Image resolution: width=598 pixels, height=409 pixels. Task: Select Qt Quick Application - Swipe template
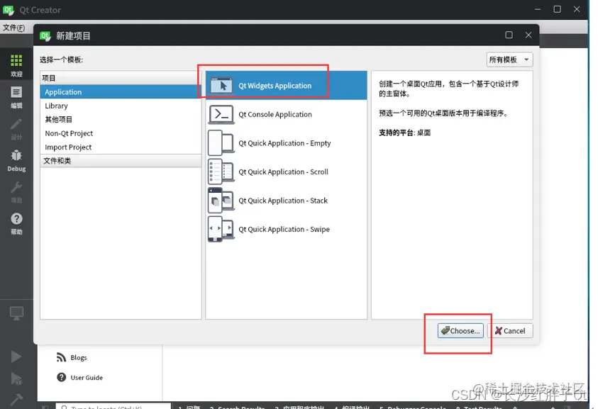pyautogui.click(x=286, y=229)
